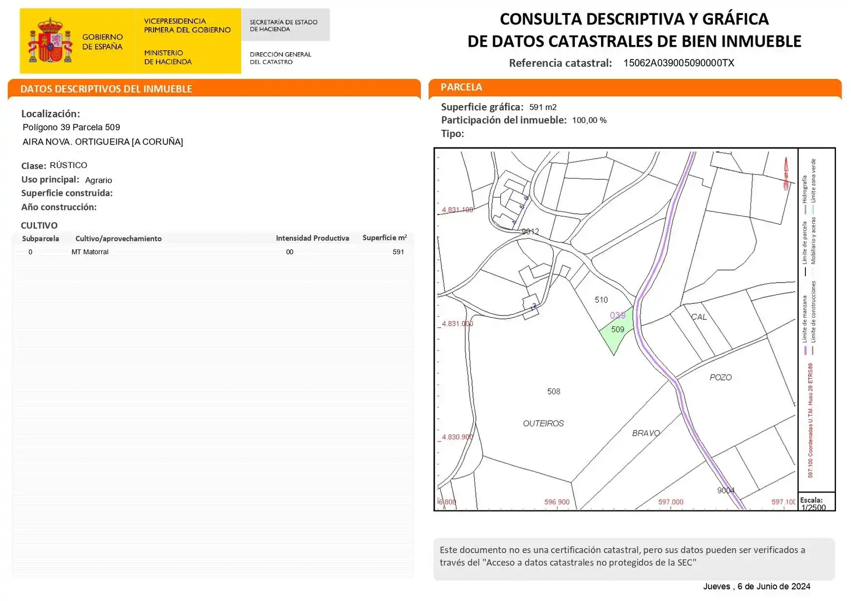Click the Superficie gráfica value "591 m2"
851x601 pixels.
pos(543,107)
